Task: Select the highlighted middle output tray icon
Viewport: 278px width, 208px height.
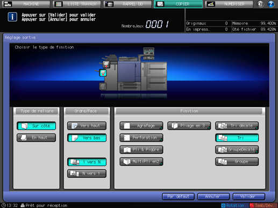Action: tap(103, 73)
